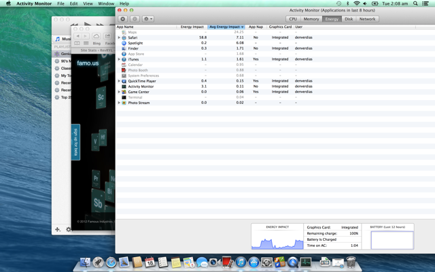Select the Photo Booth icon in list

[x=124, y=70]
